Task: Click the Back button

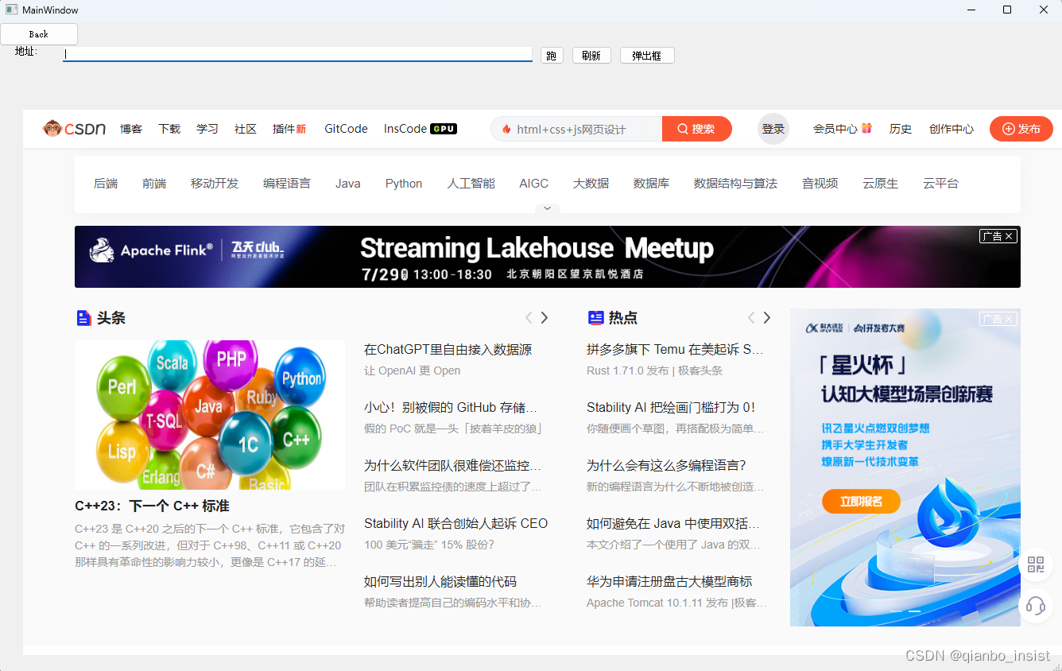Action: click(39, 34)
